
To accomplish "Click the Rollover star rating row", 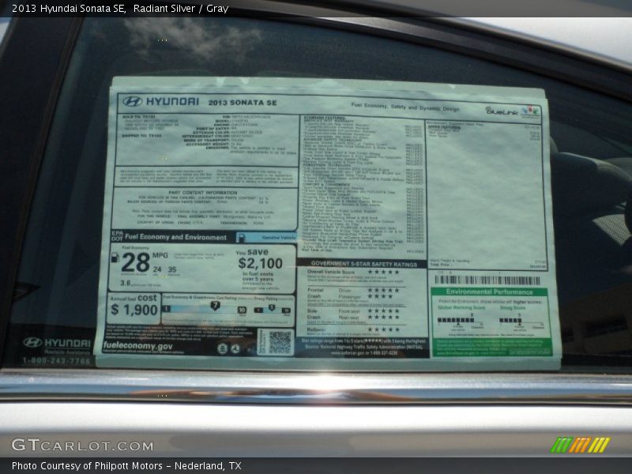I will tap(383, 329).
